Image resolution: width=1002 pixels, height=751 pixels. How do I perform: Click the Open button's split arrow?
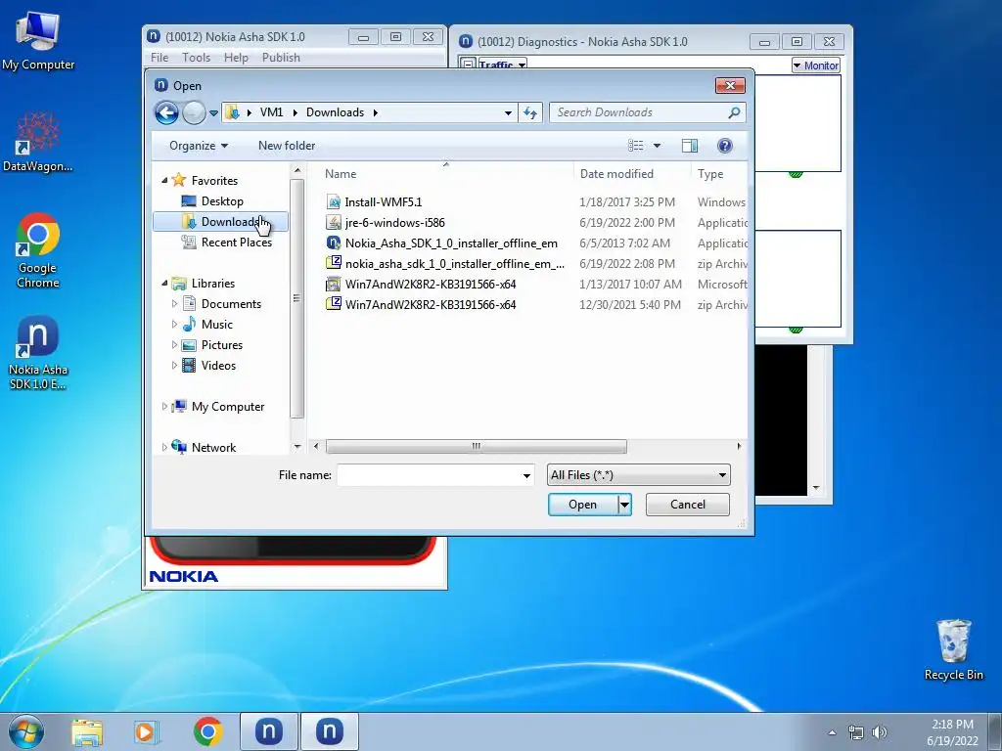[x=624, y=505]
